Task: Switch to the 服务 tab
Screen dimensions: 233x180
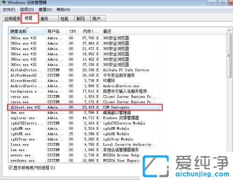Action: point(48,19)
